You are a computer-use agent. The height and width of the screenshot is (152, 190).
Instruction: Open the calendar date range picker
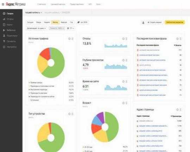click(82, 22)
